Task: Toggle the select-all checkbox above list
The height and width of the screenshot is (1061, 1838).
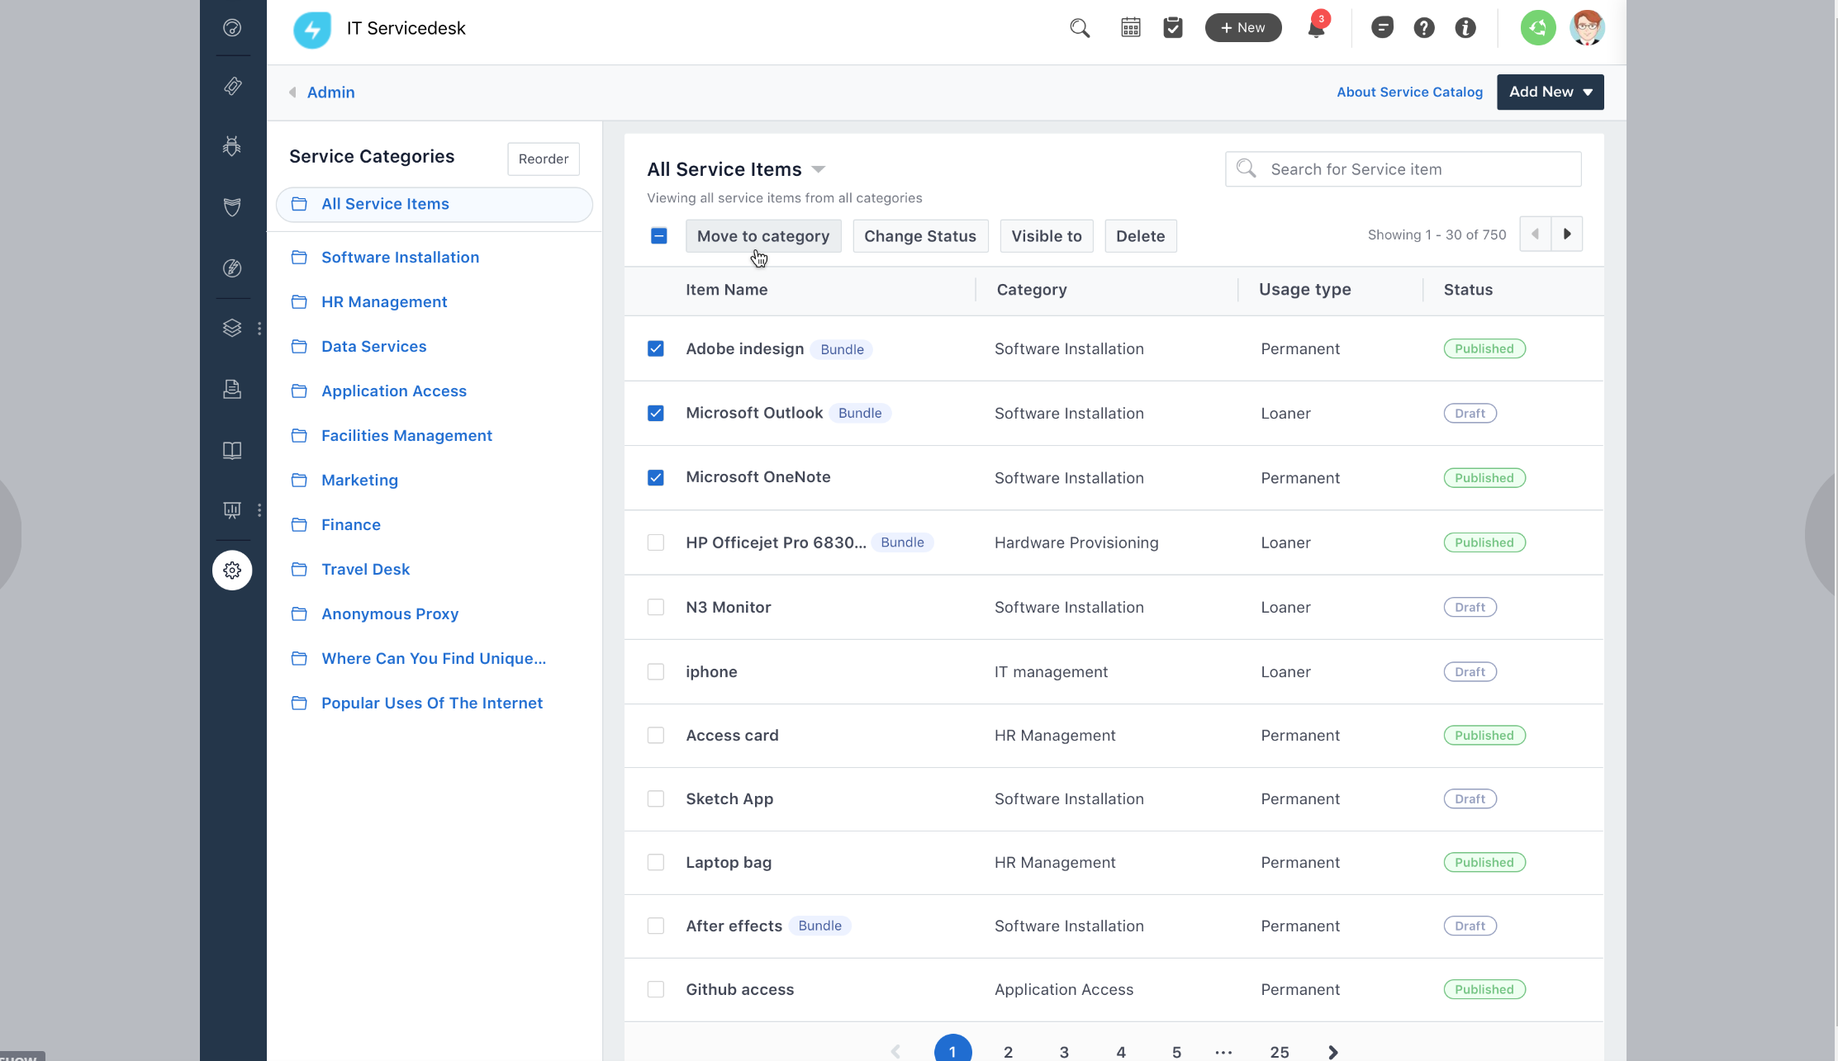Action: [x=659, y=236]
